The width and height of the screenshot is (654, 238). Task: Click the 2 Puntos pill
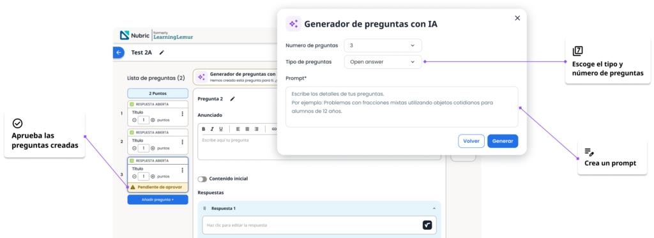[158, 93]
